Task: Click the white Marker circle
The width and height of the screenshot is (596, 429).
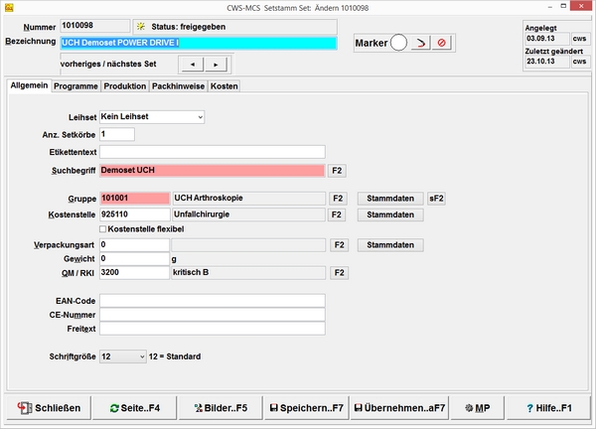Action: pyautogui.click(x=398, y=43)
